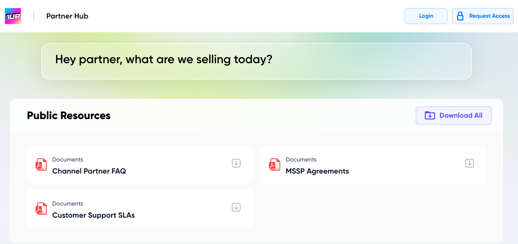Viewport: 518px width, 244px height.
Task: Click the Public Resources heading
Action: [x=69, y=116]
